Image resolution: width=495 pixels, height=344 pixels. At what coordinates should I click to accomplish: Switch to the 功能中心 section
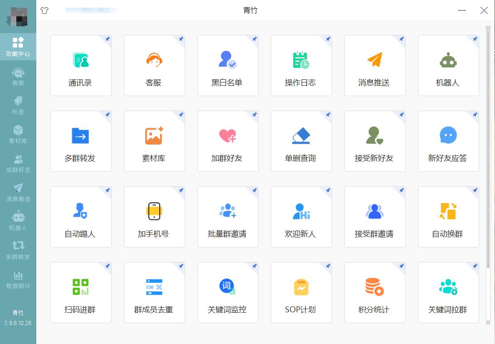tap(18, 46)
